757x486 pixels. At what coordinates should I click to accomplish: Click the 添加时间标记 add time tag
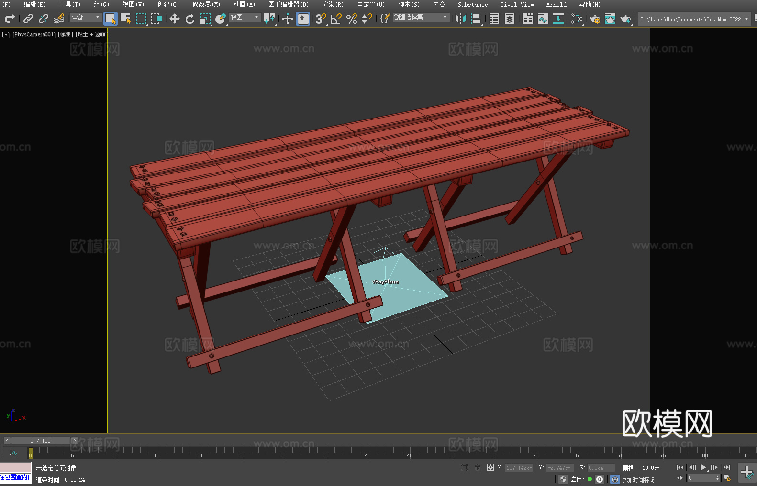click(x=638, y=480)
